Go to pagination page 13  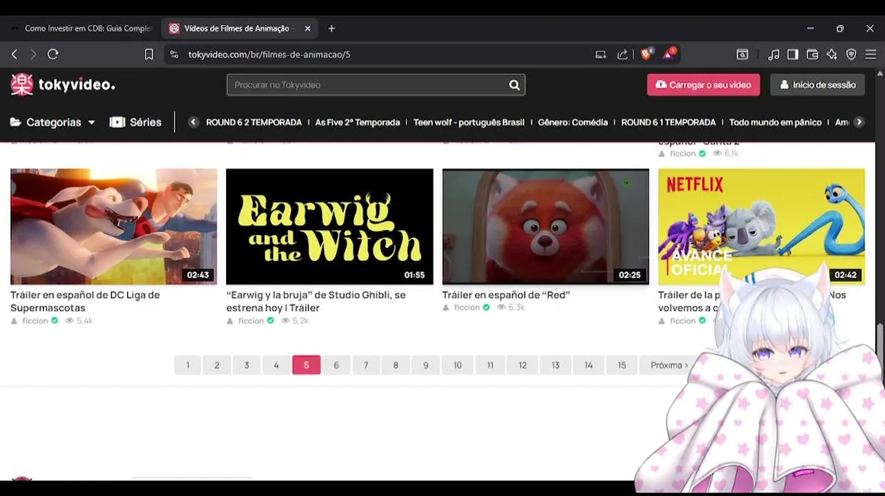point(556,365)
